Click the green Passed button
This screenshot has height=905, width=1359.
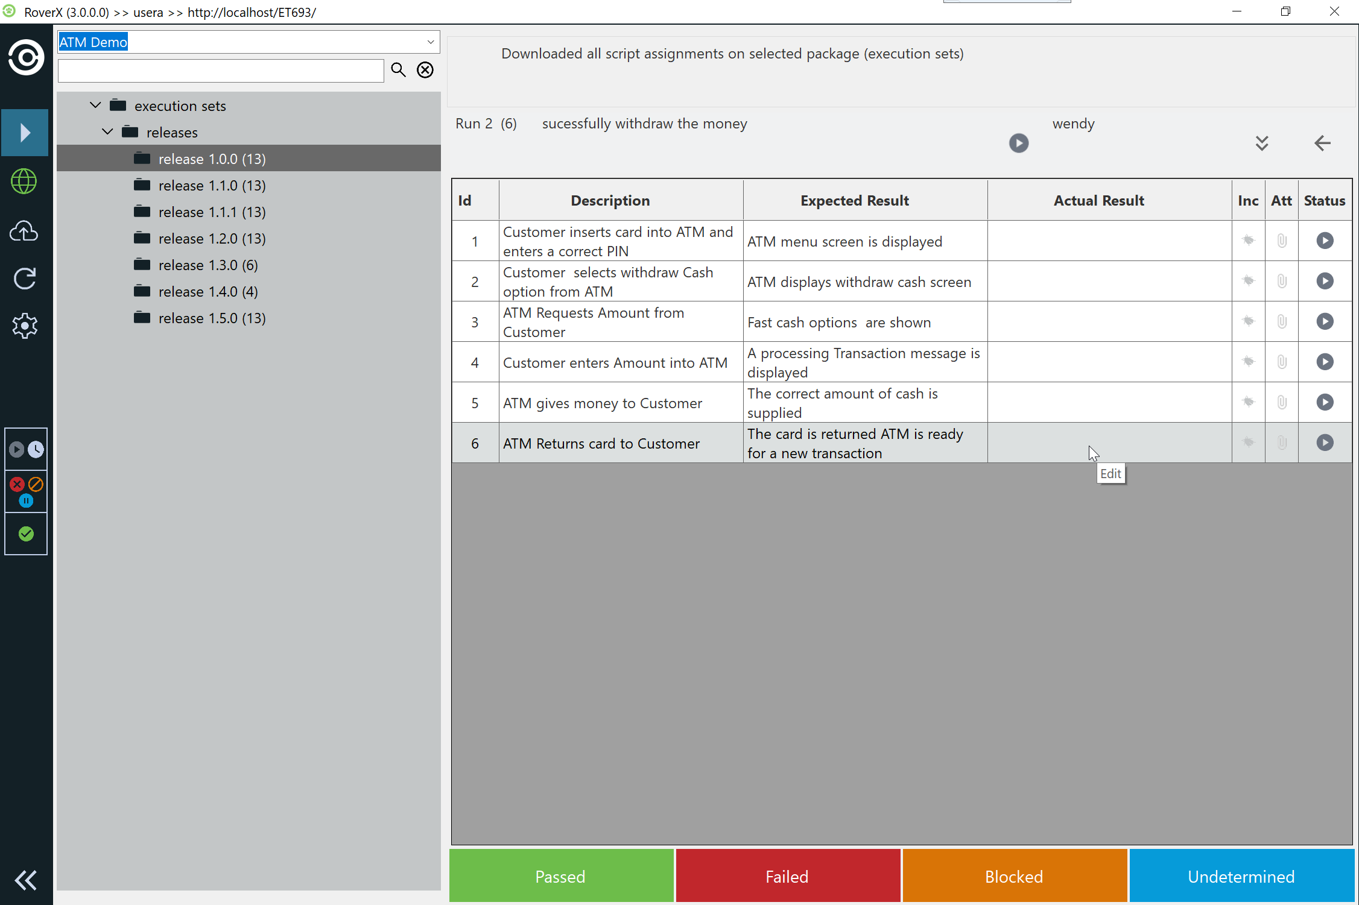561,876
